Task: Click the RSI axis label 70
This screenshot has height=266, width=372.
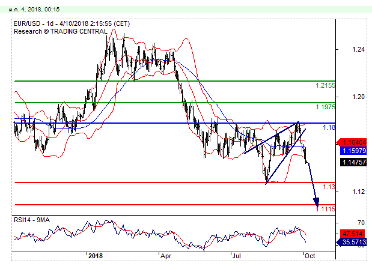Action: click(361, 223)
